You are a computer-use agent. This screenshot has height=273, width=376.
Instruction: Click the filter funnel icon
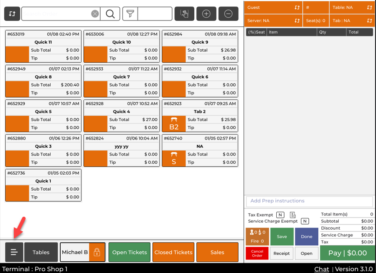click(x=130, y=14)
